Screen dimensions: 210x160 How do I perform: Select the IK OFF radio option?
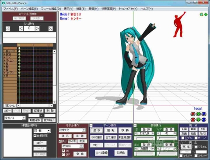pyautogui.click(x=63, y=154)
